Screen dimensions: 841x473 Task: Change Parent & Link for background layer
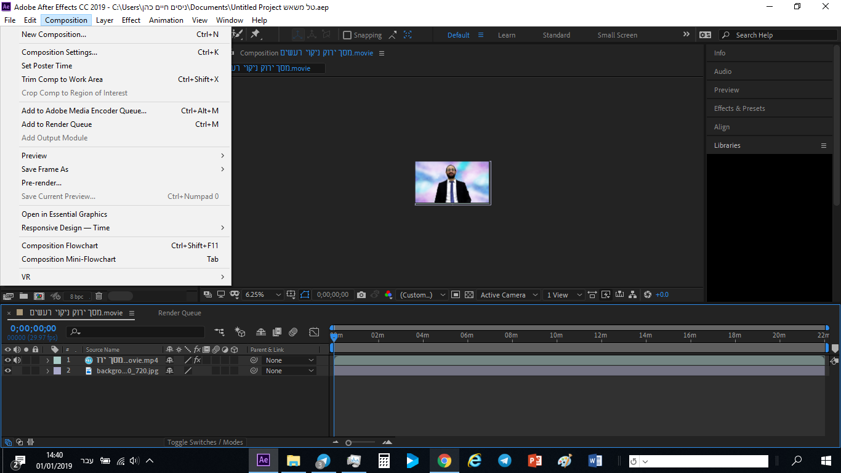coord(289,370)
